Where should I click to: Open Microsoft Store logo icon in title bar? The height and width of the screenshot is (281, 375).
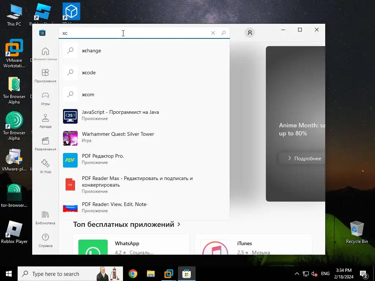pyautogui.click(x=42, y=33)
